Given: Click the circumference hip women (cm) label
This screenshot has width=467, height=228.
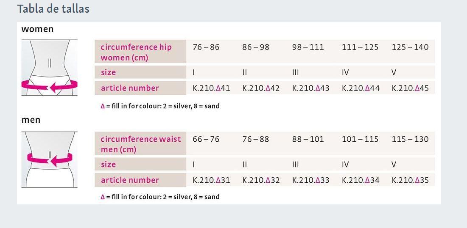Looking at the screenshot, I should 136,52.
